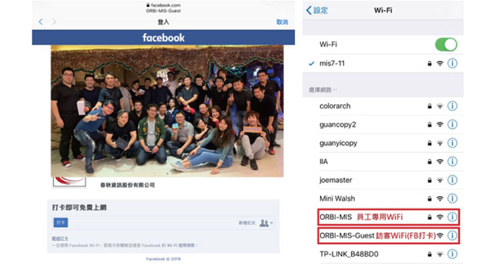Turn off the Wi-Fi switch

[446, 44]
